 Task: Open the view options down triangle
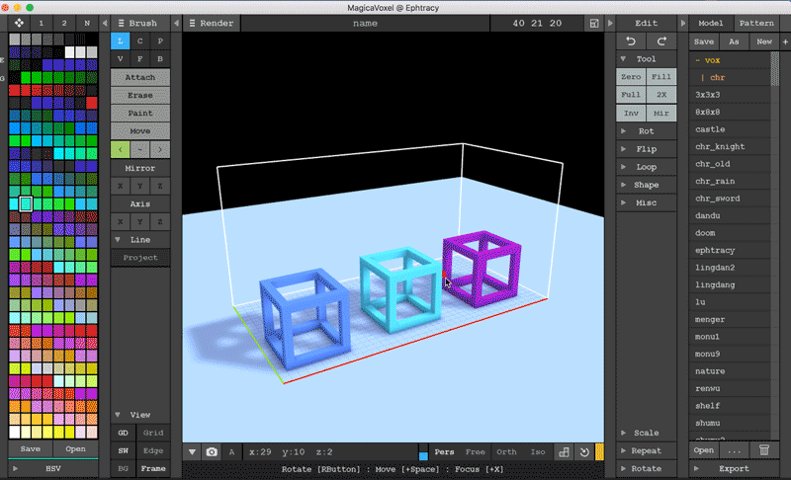(192, 451)
